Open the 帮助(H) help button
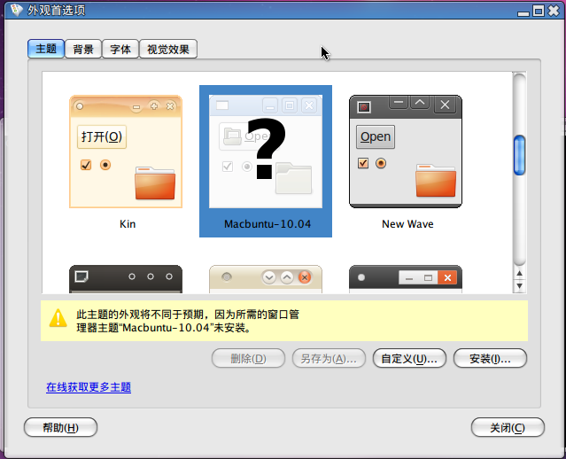The image size is (566, 459). click(60, 428)
